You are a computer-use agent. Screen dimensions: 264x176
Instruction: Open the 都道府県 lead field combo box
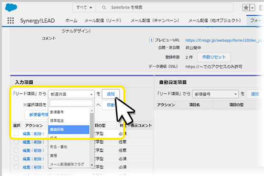point(71,94)
